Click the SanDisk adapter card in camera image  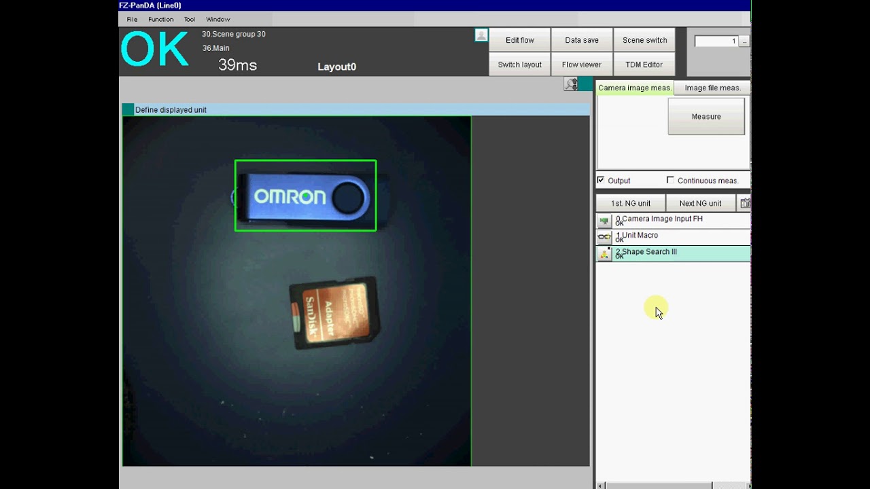(x=334, y=313)
